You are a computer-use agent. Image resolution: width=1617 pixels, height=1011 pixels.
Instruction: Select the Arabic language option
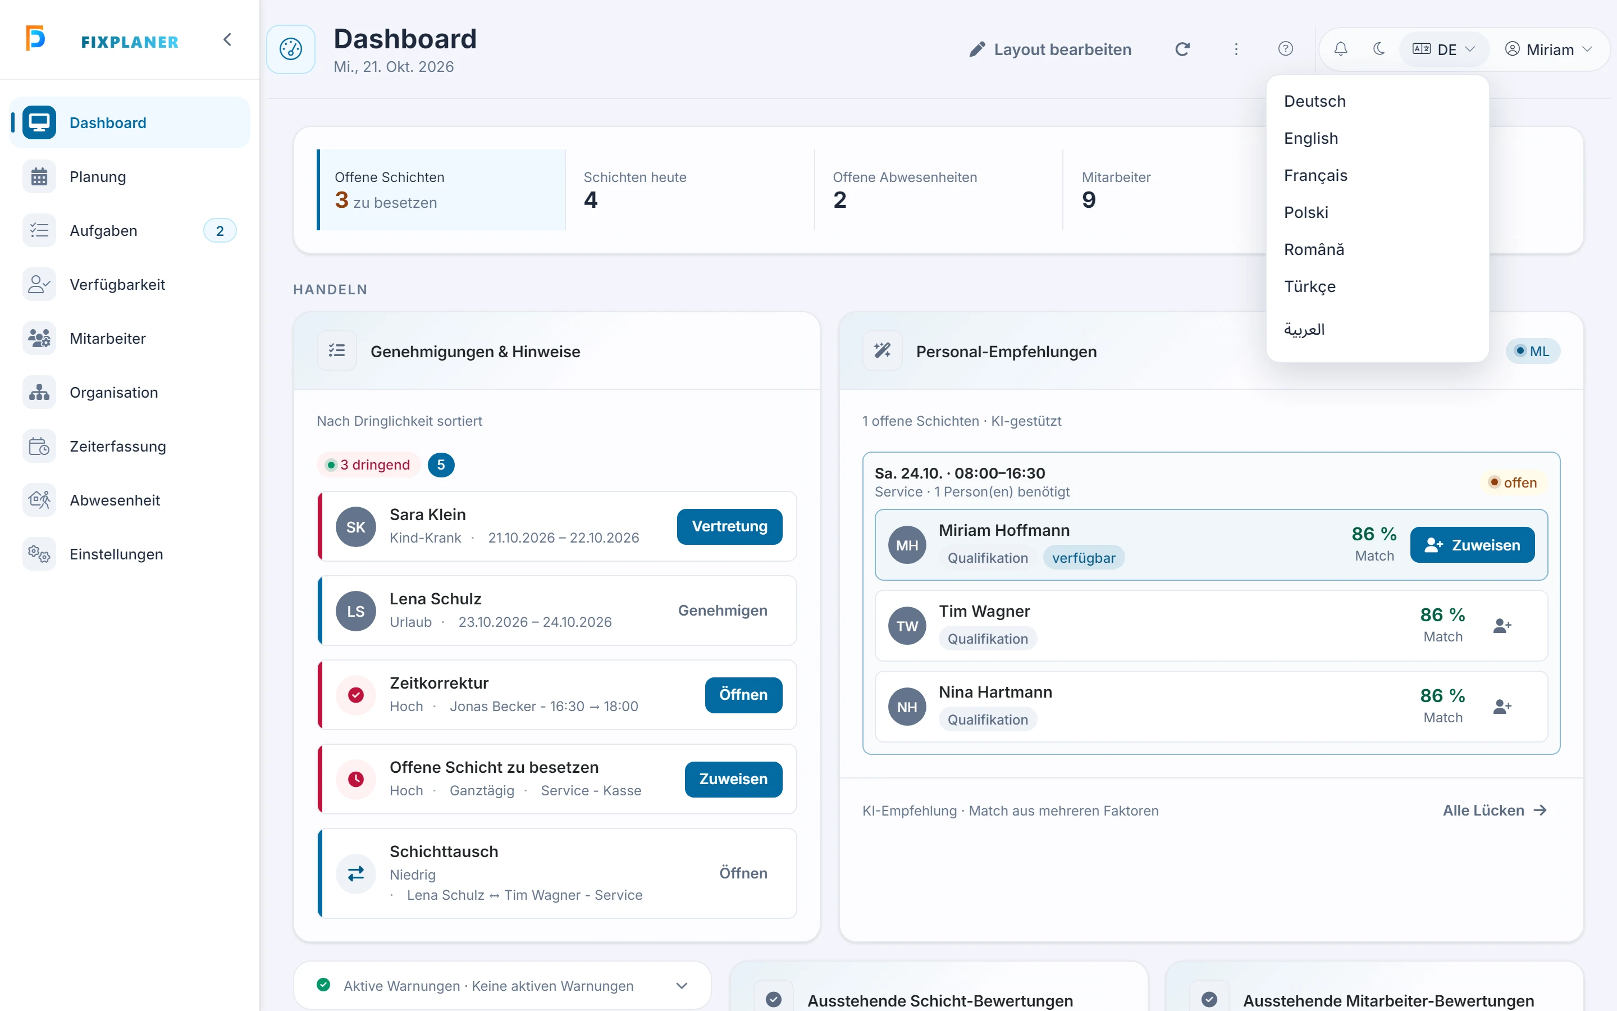[1377, 330]
